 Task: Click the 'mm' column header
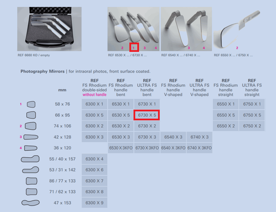pyautogui.click(x=62, y=90)
